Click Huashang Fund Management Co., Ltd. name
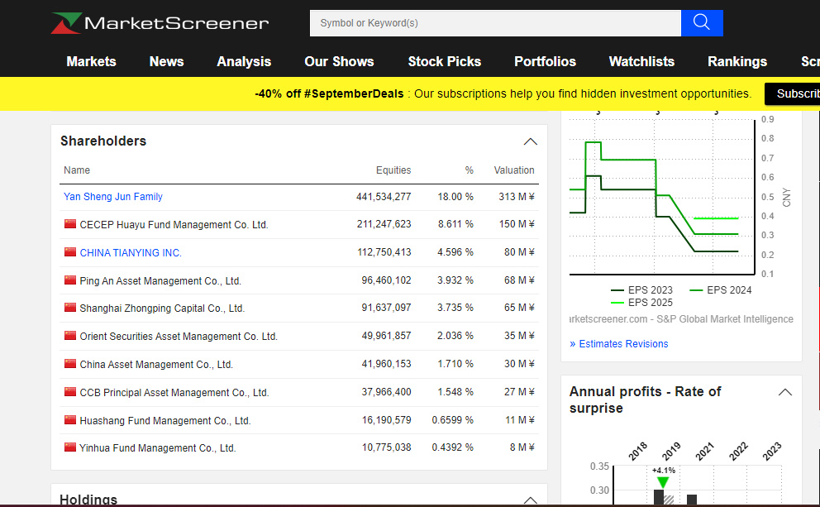 point(164,421)
